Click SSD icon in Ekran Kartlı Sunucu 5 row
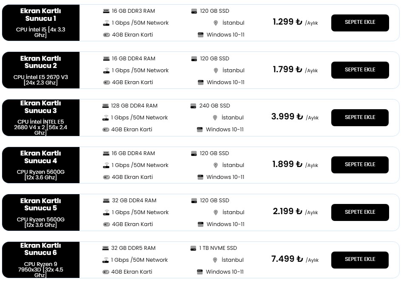 click(x=194, y=201)
